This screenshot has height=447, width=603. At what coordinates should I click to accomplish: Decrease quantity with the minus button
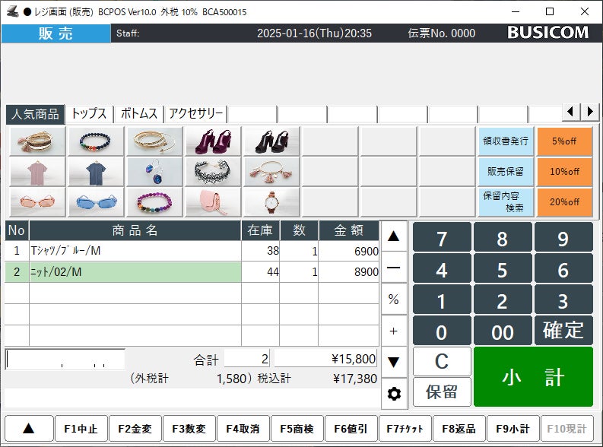[394, 268]
